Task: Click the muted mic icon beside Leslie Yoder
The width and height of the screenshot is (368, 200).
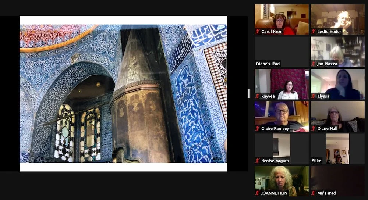Action: pyautogui.click(x=313, y=31)
